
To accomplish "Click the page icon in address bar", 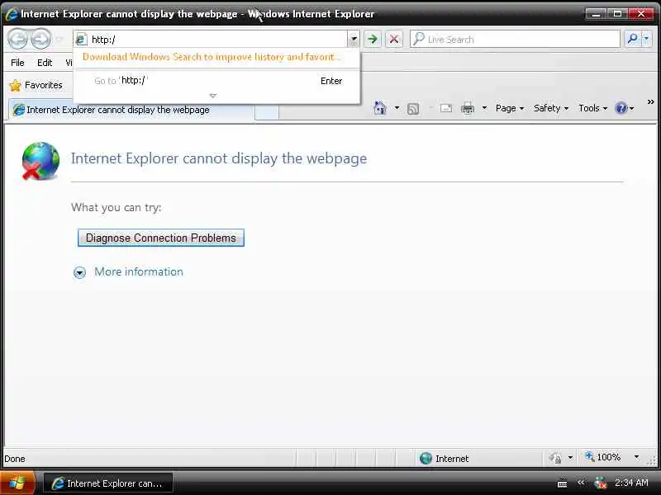I will pos(80,40).
